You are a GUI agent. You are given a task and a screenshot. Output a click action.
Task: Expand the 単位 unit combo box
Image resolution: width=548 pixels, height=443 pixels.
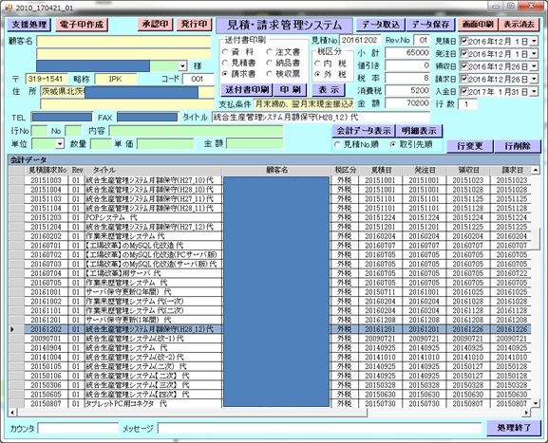[60, 143]
